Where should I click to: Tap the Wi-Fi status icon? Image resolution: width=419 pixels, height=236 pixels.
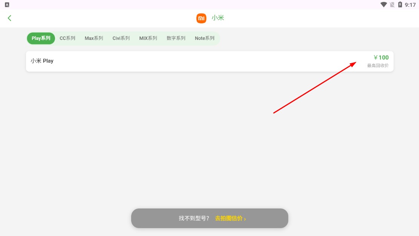point(384,5)
